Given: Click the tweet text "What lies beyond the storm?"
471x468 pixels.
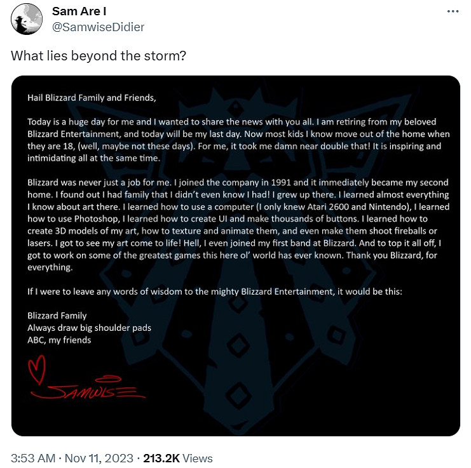Looking at the screenshot, I should tap(99, 55).
